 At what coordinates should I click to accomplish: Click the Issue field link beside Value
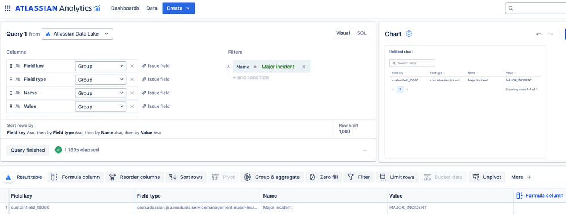[156, 107]
